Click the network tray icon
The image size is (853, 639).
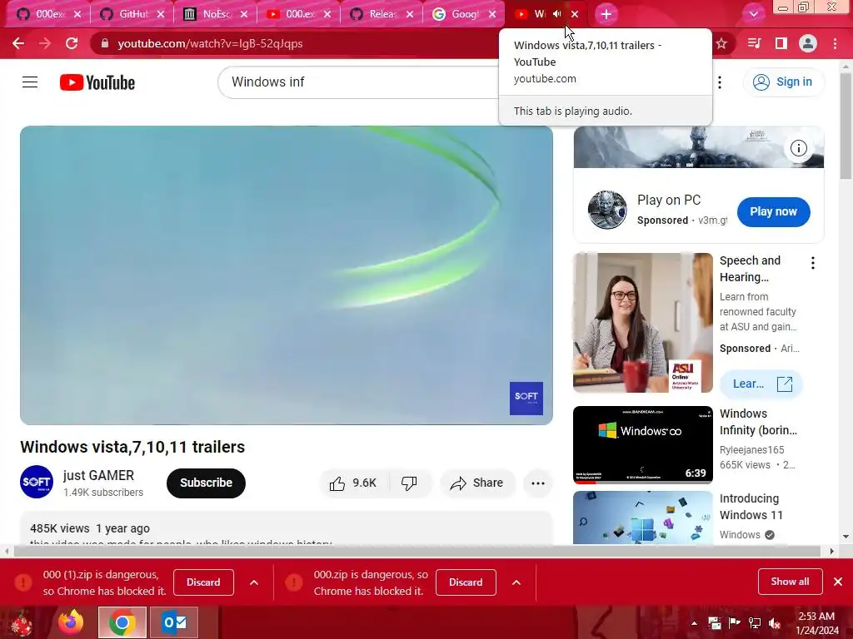pos(755,623)
